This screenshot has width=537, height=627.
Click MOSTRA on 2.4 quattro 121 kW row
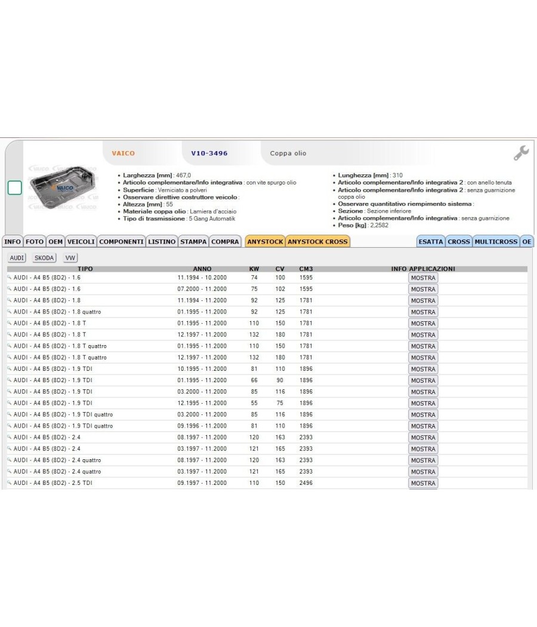[423, 472]
